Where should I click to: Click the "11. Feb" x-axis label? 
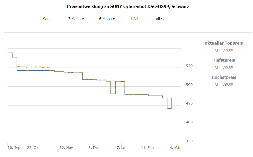[x=147, y=148]
